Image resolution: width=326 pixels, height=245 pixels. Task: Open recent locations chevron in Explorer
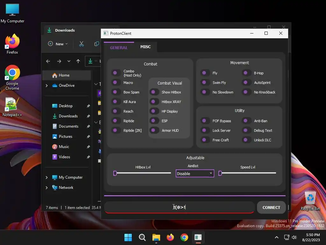tap(69, 61)
